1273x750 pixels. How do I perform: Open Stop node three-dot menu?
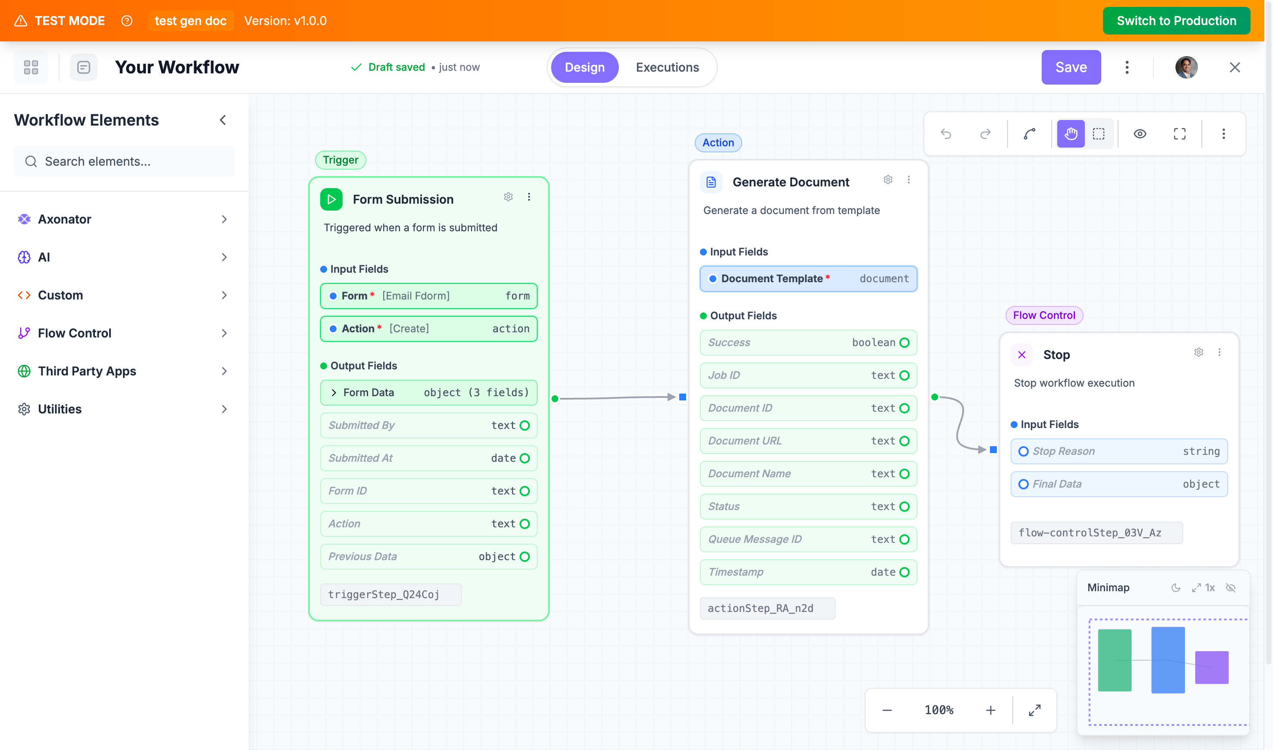[1219, 352]
